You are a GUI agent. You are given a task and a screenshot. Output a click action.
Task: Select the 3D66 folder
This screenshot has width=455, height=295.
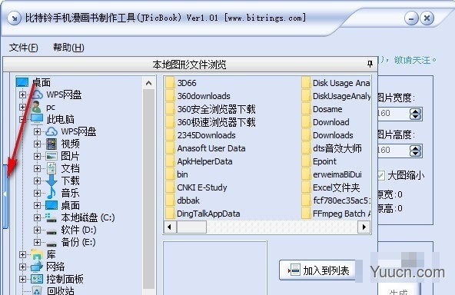tap(181, 83)
